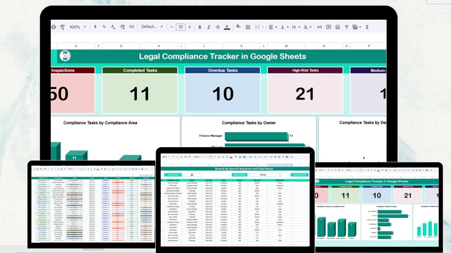Toggle italic formatting in the main toolbar
Viewport: 451px width, 253px height.
[x=209, y=27]
